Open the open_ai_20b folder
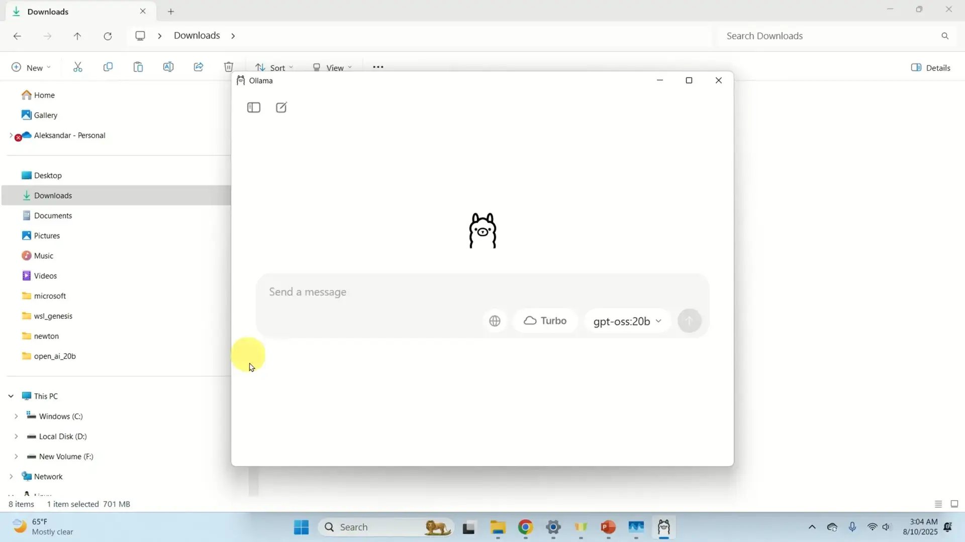Screen dimensions: 965x542 (x=55, y=356)
